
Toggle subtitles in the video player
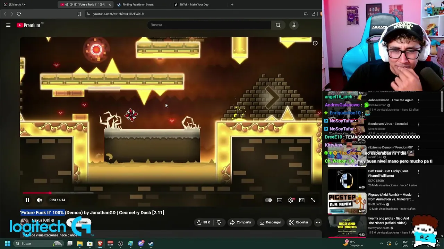click(x=280, y=200)
